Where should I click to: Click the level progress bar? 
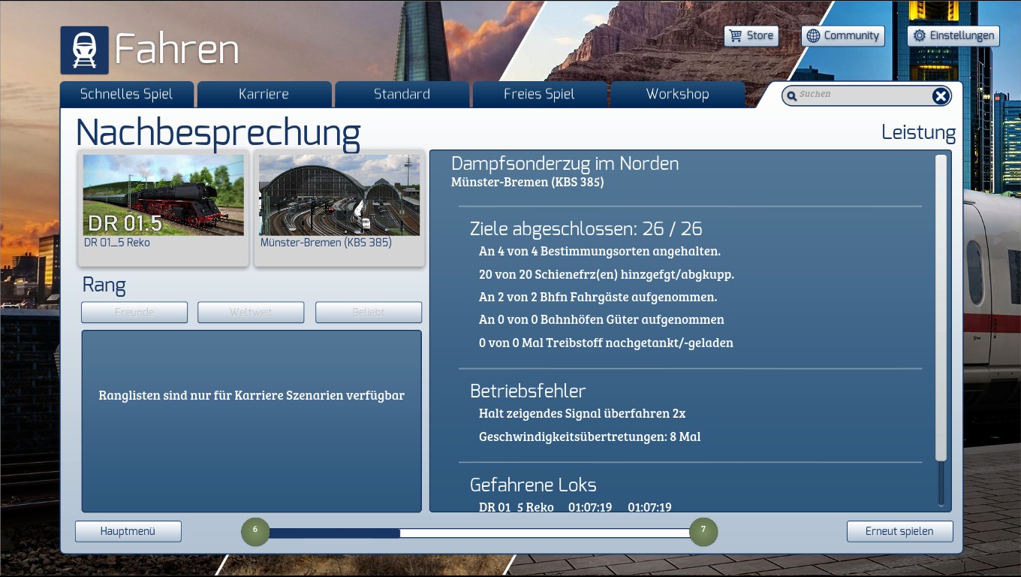click(x=479, y=533)
